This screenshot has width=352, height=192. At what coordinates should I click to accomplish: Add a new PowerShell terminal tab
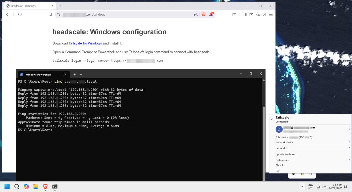click(x=75, y=75)
